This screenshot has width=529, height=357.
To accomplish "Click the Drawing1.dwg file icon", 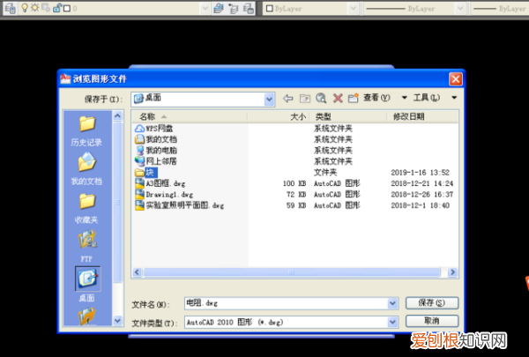I will pyautogui.click(x=139, y=194).
